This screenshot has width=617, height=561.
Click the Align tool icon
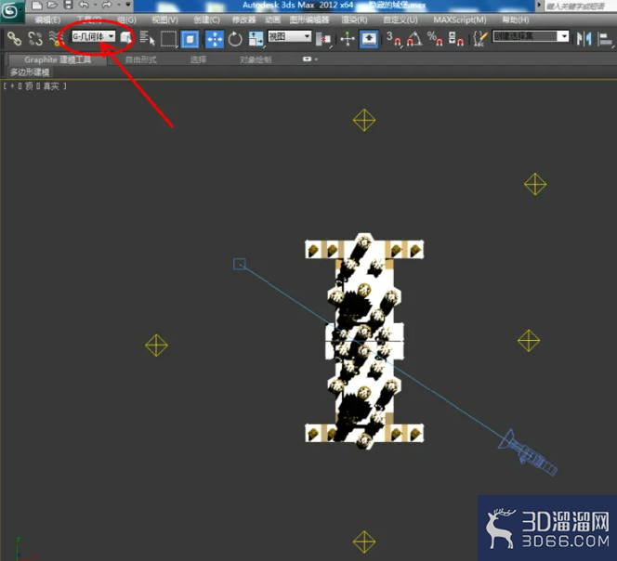coord(605,39)
